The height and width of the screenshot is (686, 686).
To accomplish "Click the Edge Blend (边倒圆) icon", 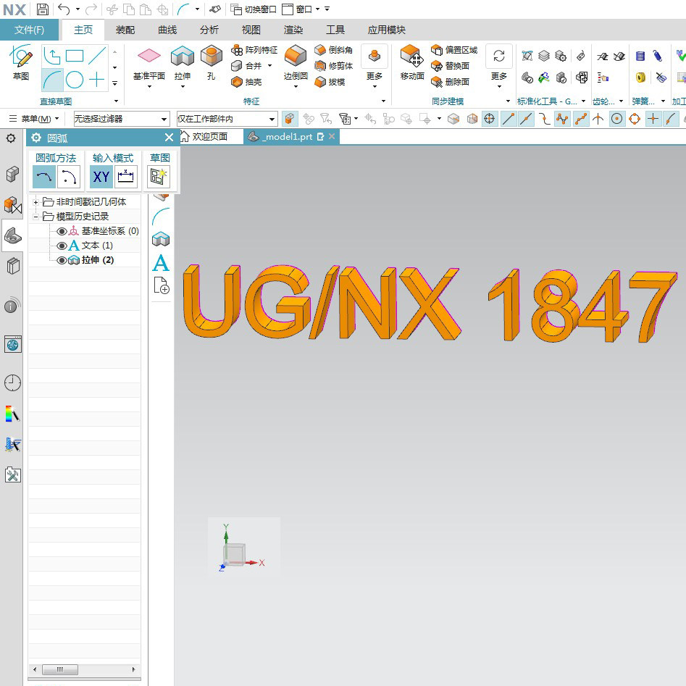I will [x=296, y=56].
